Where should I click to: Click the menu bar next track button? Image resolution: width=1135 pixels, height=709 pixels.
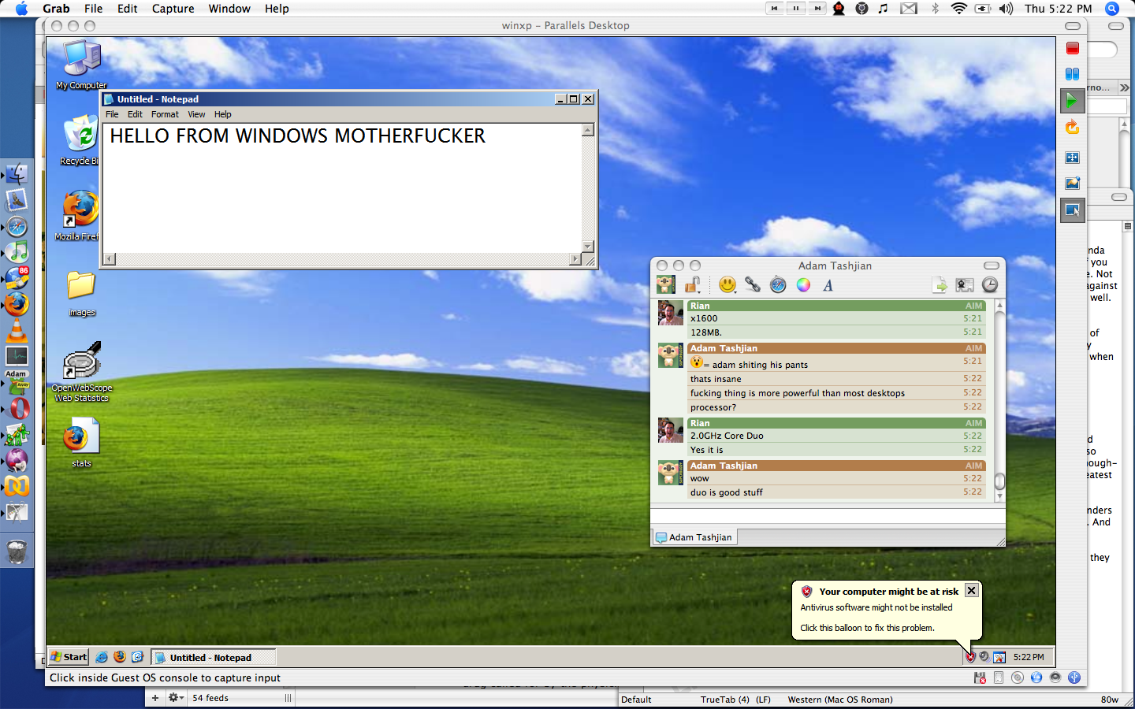pos(818,9)
